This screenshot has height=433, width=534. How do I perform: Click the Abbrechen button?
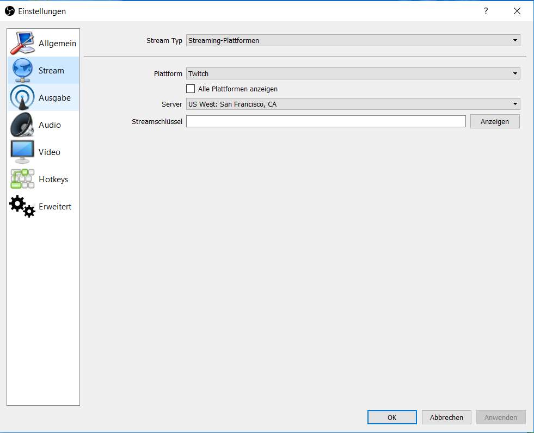(446, 417)
